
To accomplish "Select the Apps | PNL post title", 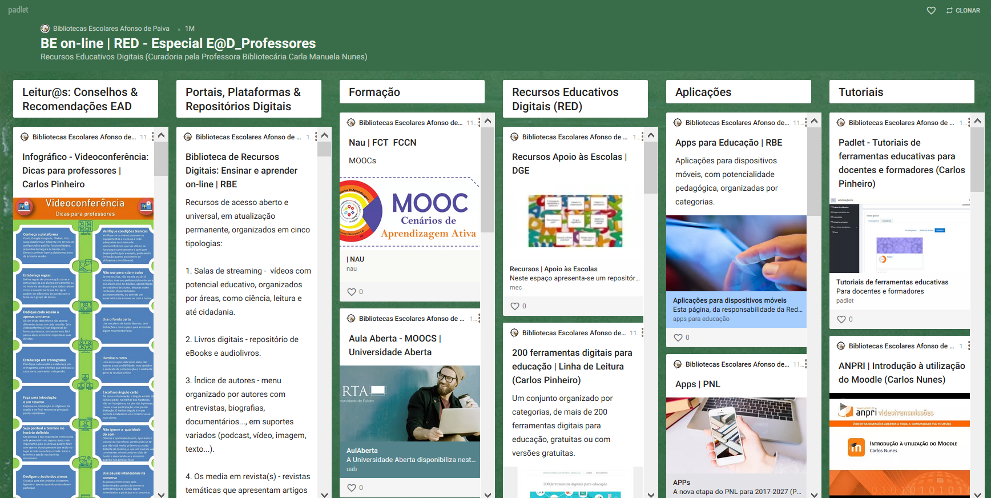I will click(698, 384).
